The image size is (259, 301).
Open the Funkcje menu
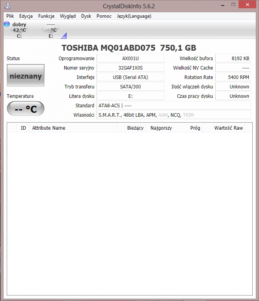pos(46,16)
